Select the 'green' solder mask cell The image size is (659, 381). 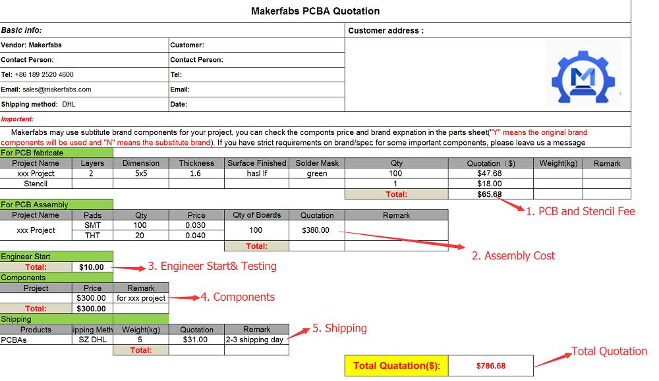tap(317, 173)
